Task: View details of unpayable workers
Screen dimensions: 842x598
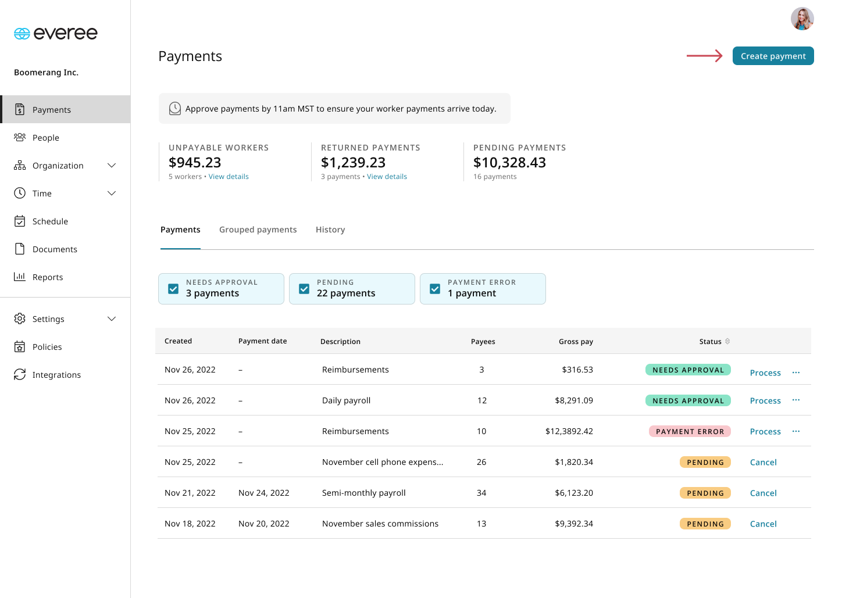Action: 229,177
